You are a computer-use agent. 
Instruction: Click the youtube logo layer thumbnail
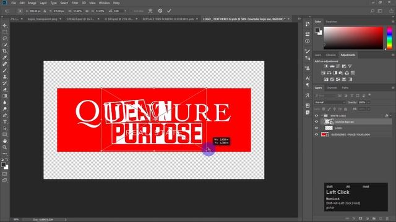[x=329, y=122]
